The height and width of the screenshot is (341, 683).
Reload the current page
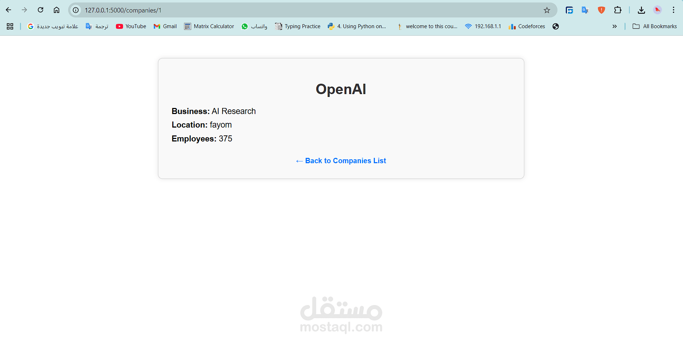pos(41,10)
